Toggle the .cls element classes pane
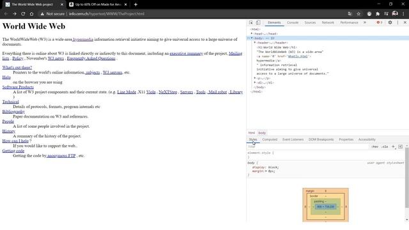This screenshot has height=230, width=409. pyautogui.click(x=385, y=146)
